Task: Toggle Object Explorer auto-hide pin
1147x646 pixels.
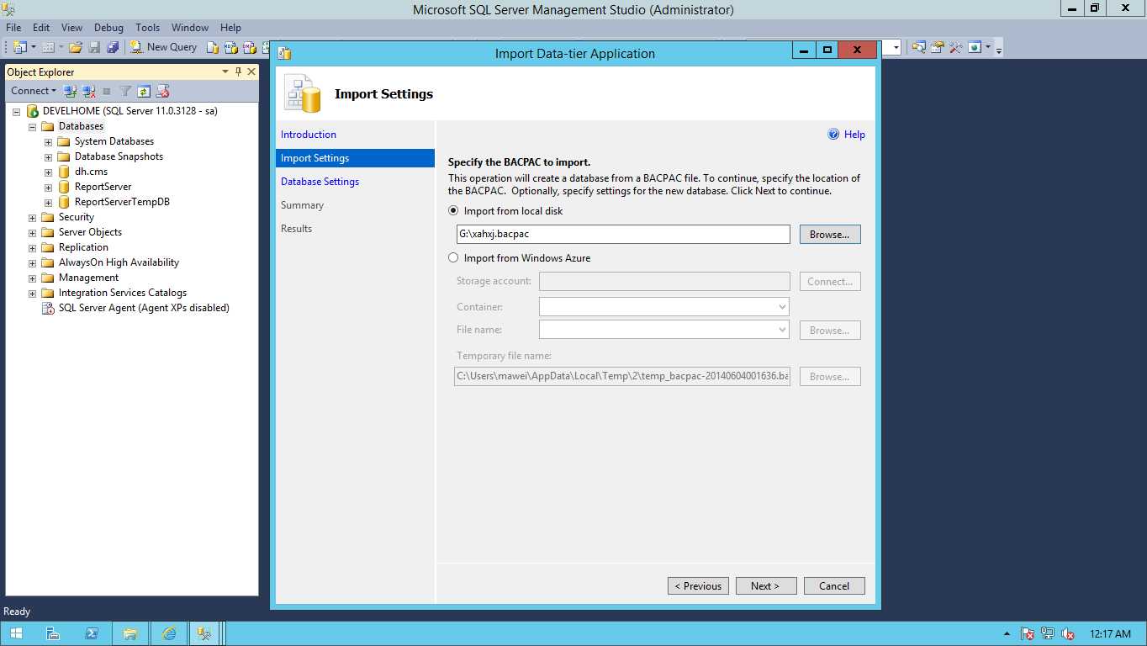Action: [239, 71]
